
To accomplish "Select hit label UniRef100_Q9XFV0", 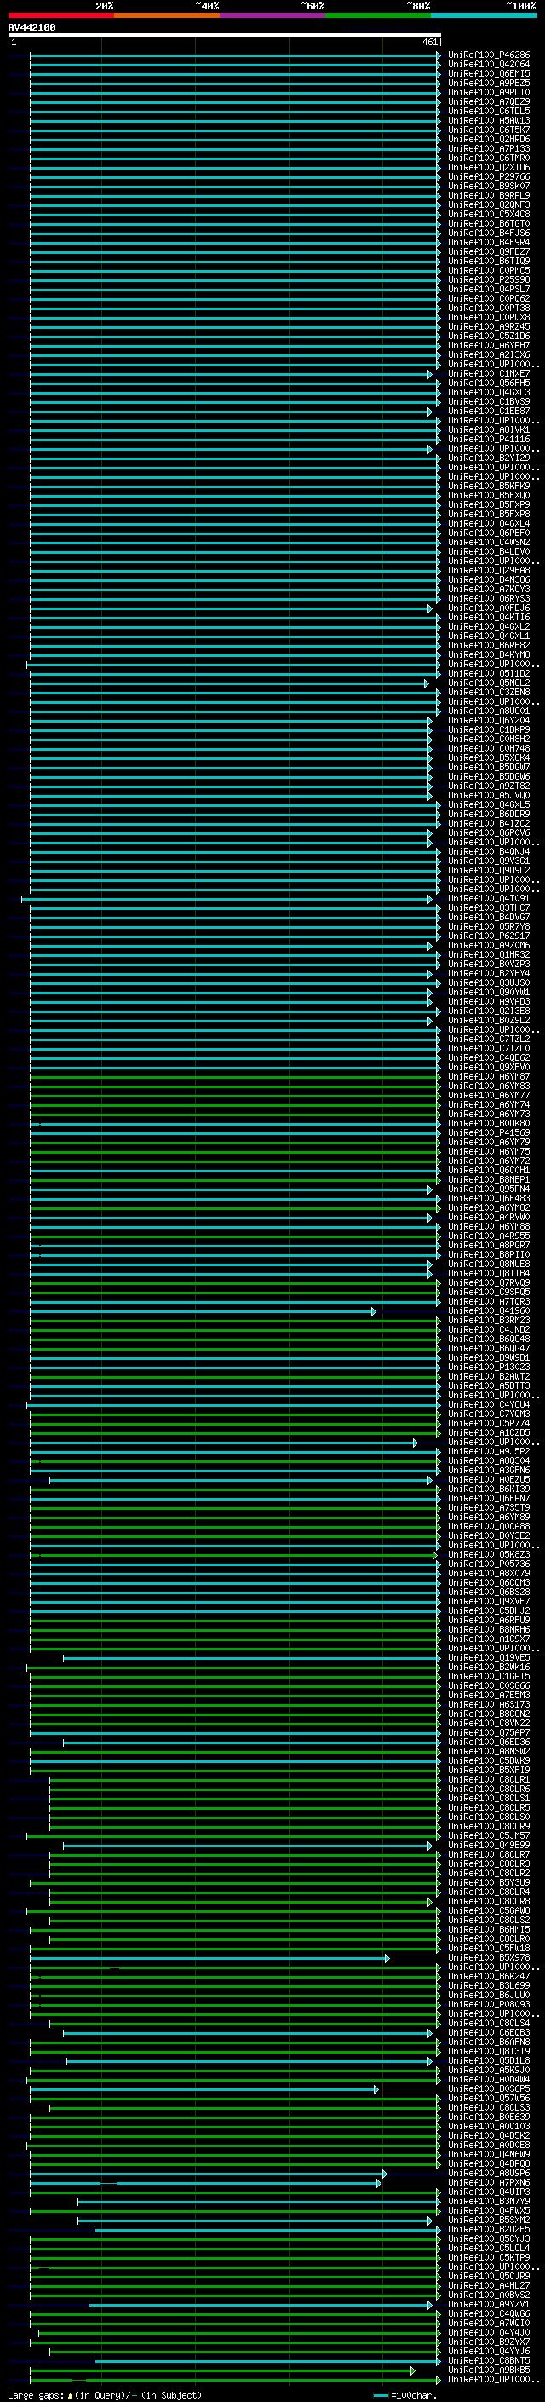I will point(489,1067).
